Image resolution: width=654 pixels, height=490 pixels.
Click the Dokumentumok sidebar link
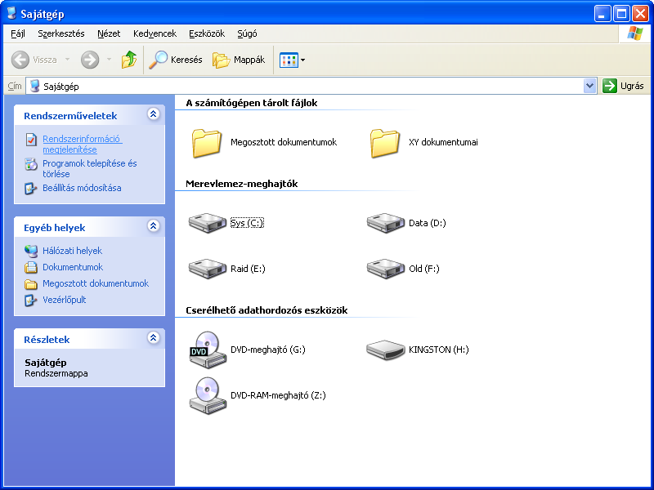[73, 267]
